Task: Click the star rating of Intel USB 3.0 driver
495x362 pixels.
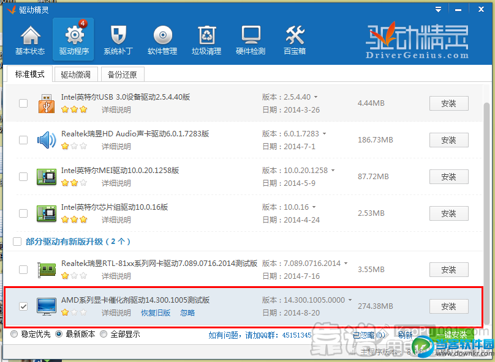Action: [74, 109]
